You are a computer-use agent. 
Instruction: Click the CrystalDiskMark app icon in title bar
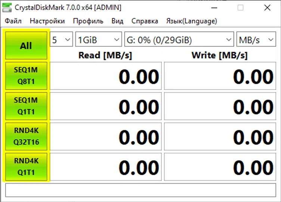[7, 8]
